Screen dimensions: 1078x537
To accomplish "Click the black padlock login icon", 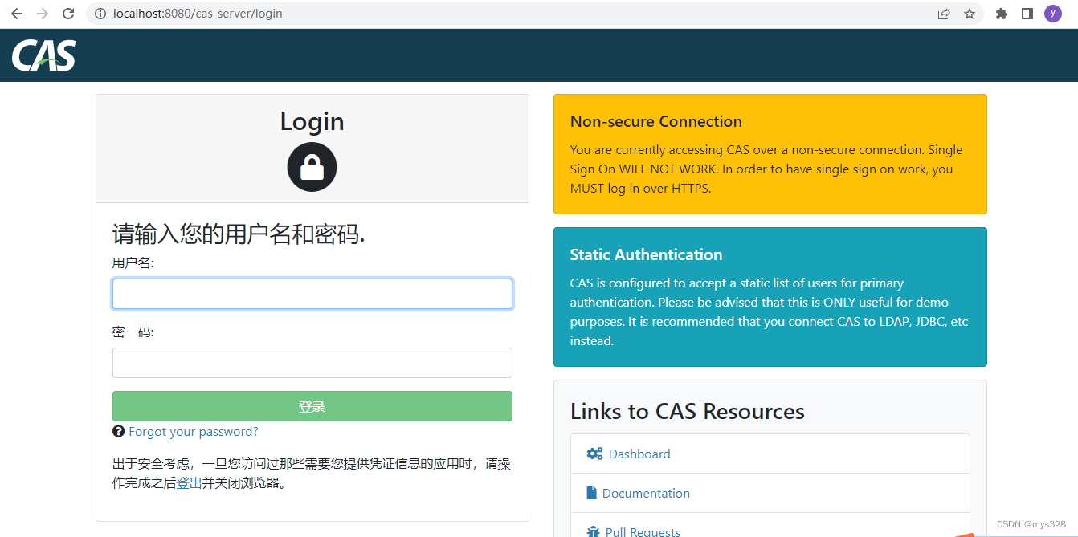I will pos(312,167).
